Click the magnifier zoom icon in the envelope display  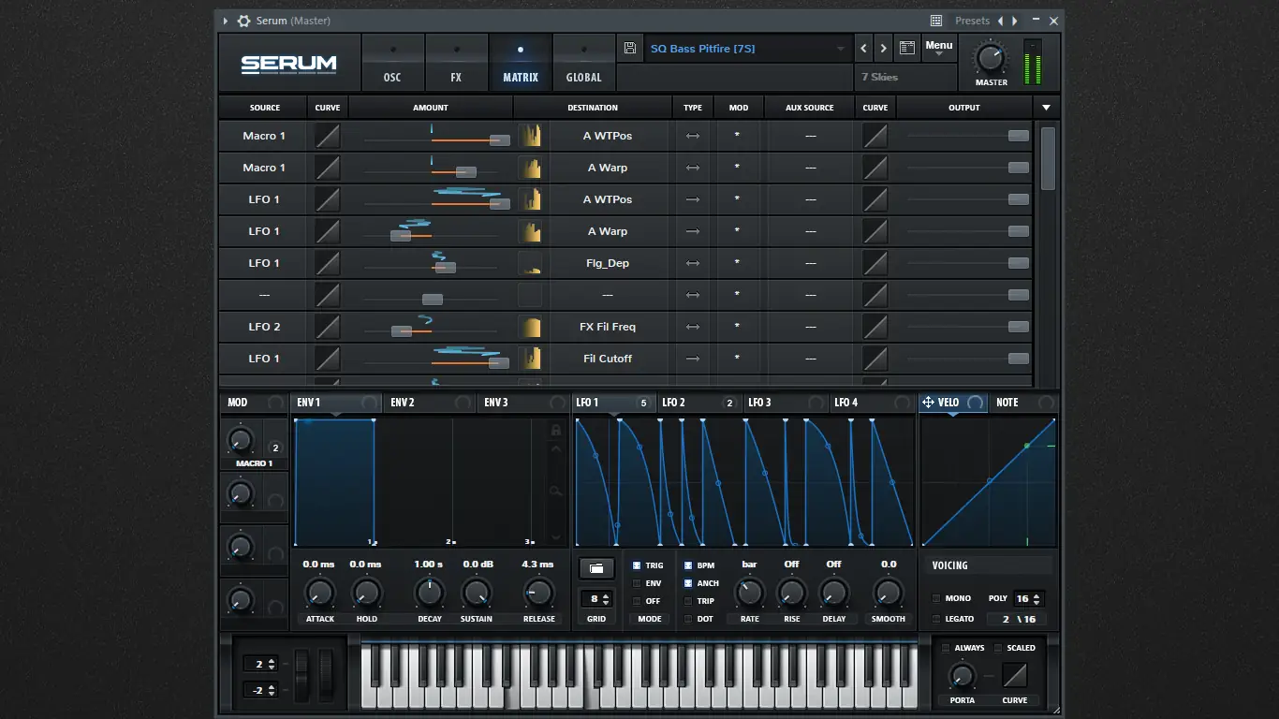pyautogui.click(x=556, y=491)
